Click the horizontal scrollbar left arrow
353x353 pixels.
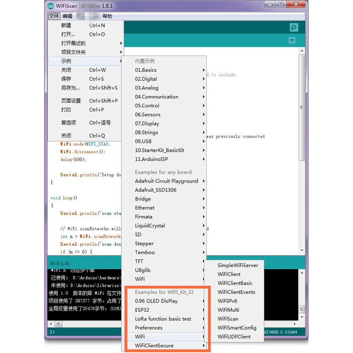(x=50, y=324)
